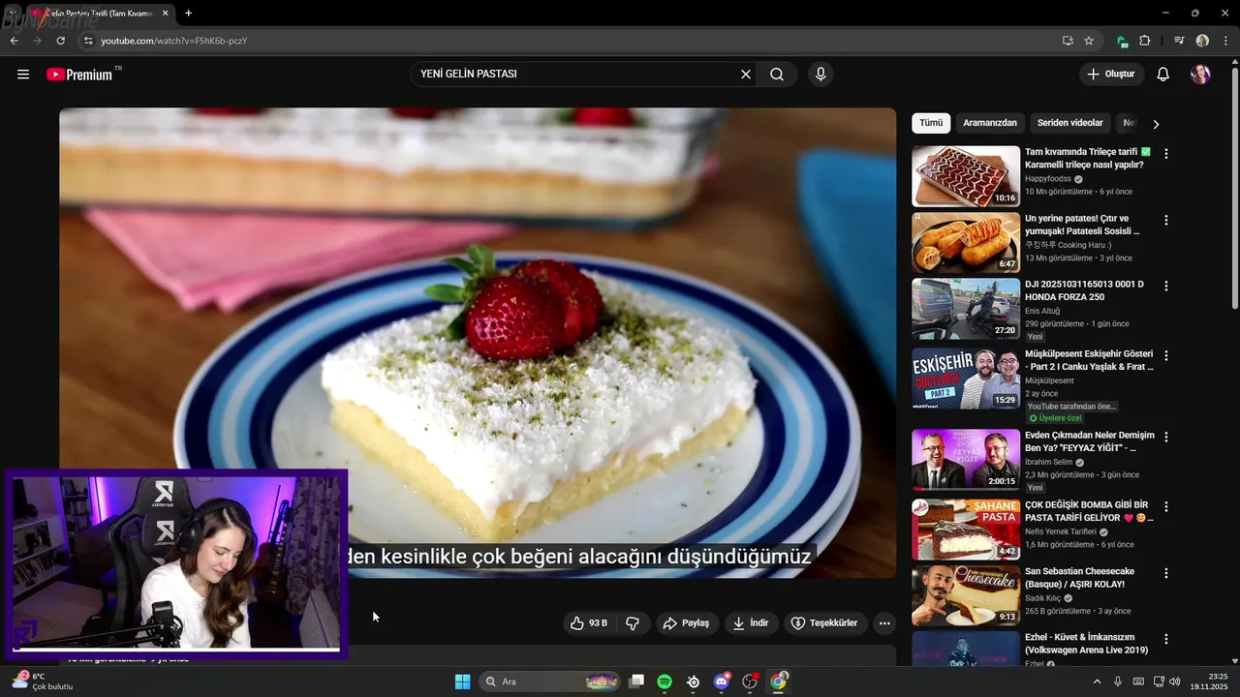Open the FEYYAZ YİĞİT video thumbnail
The width and height of the screenshot is (1240, 697).
tap(966, 460)
